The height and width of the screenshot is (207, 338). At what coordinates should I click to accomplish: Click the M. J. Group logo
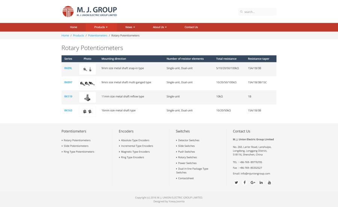pos(90,11)
